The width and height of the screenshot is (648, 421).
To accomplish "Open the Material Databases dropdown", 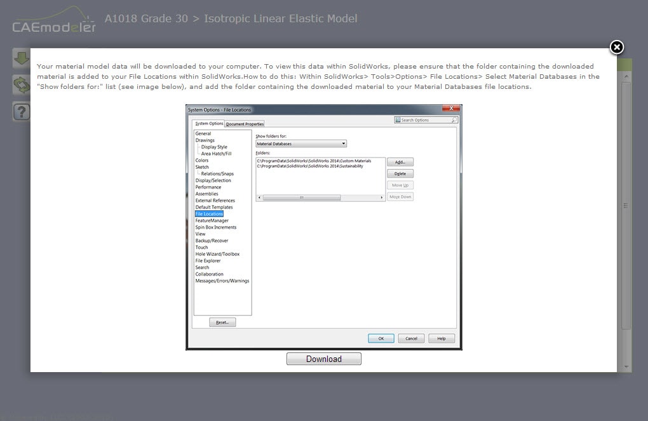I will (301, 144).
